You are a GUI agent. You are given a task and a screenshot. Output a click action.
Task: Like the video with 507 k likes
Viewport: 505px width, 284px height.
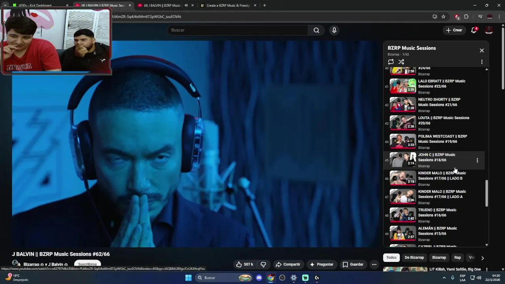coord(245,264)
